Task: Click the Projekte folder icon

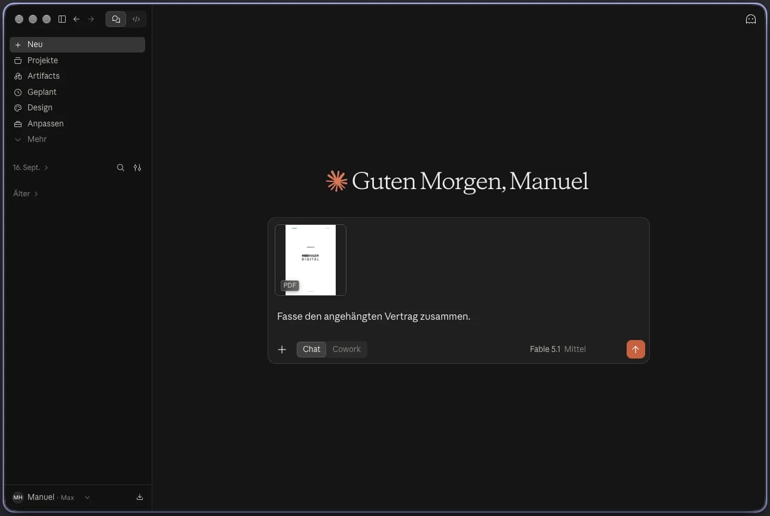Action: tap(18, 60)
